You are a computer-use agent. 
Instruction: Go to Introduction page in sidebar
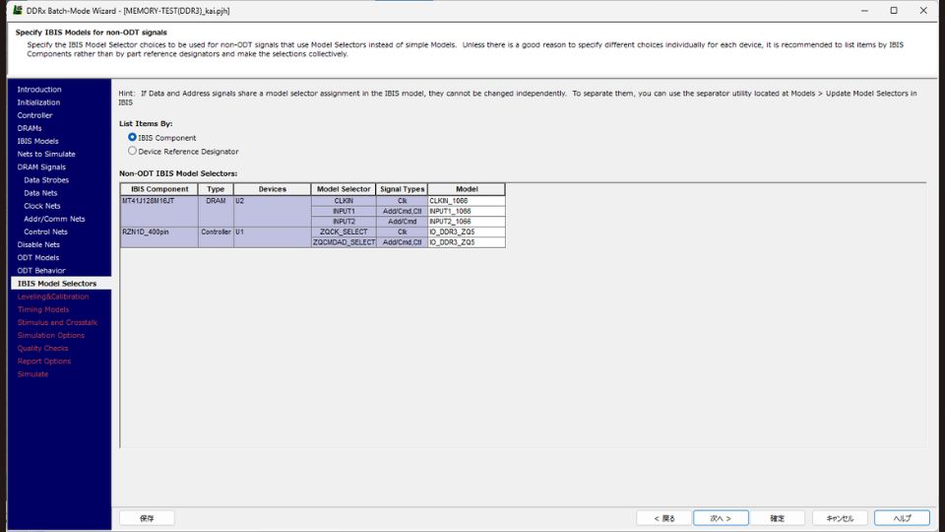[39, 90]
